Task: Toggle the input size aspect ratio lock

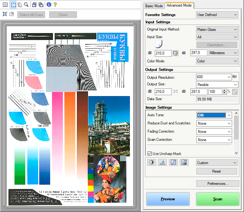Action: (176, 53)
